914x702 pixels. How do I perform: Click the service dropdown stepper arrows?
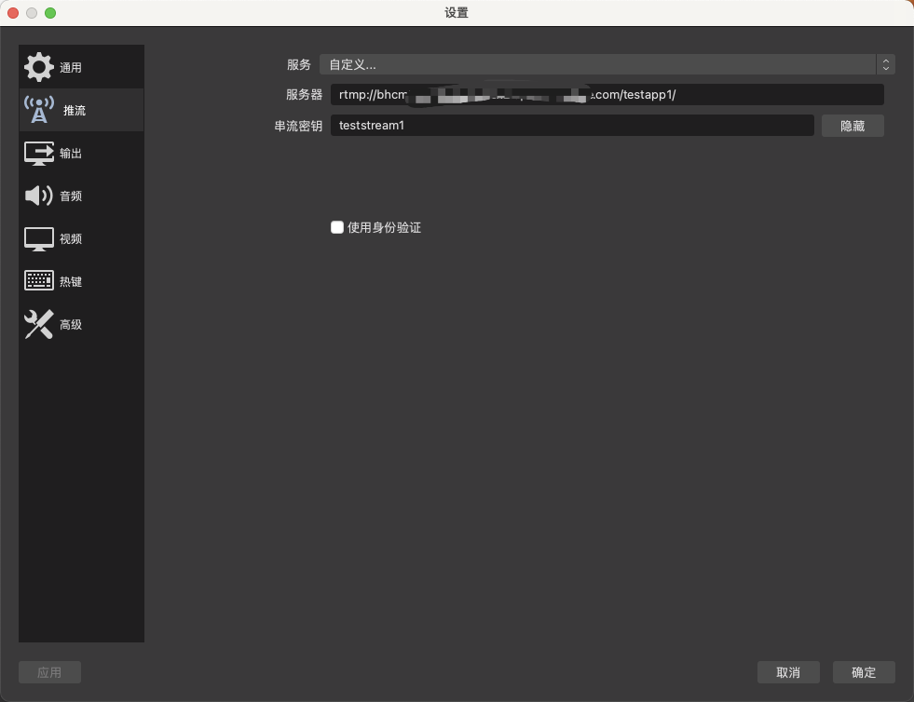885,64
